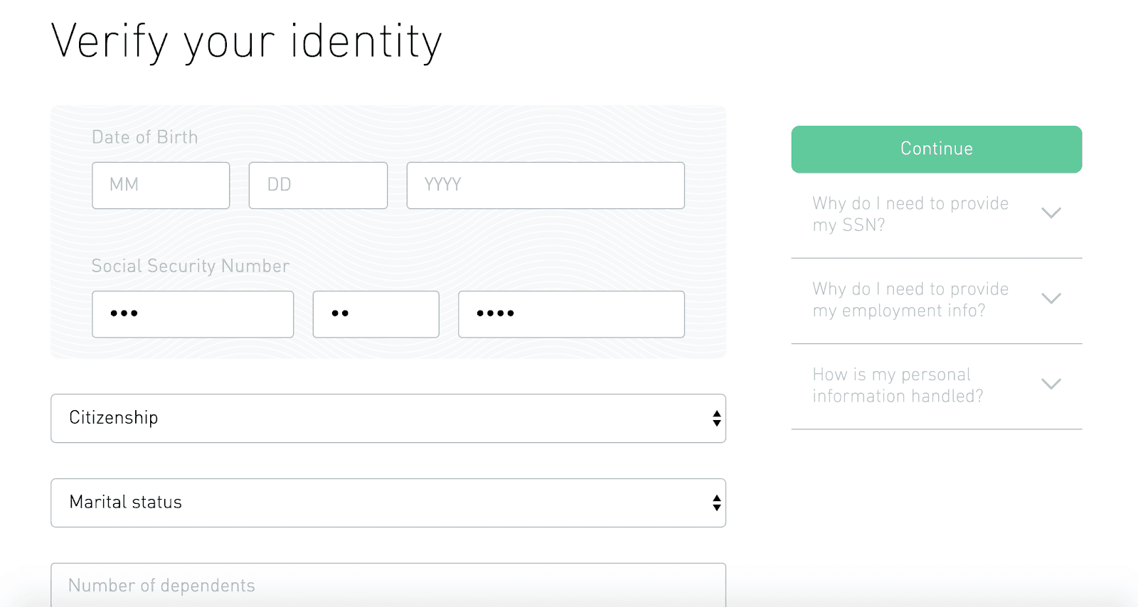Click the up-down arrows on Marital status selector

coord(716,503)
